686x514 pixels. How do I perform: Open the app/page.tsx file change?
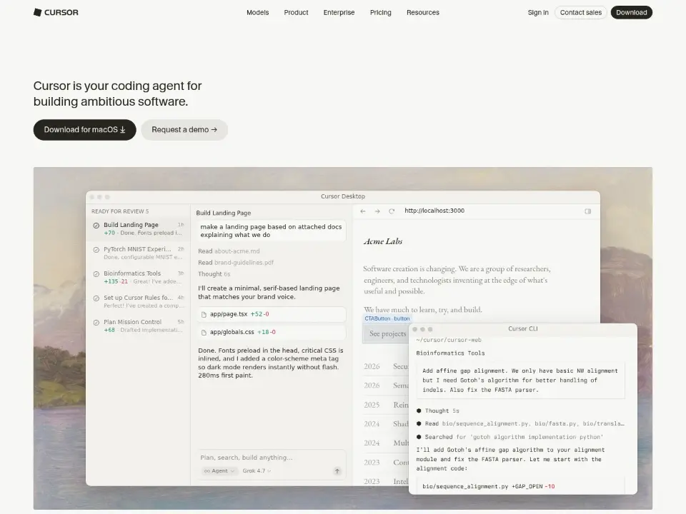coord(272,314)
